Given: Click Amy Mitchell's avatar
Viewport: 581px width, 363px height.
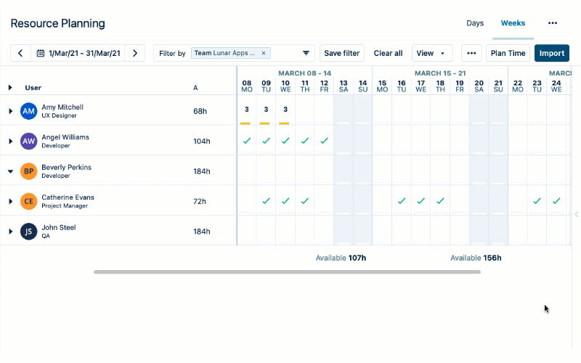Looking at the screenshot, I should (x=28, y=110).
